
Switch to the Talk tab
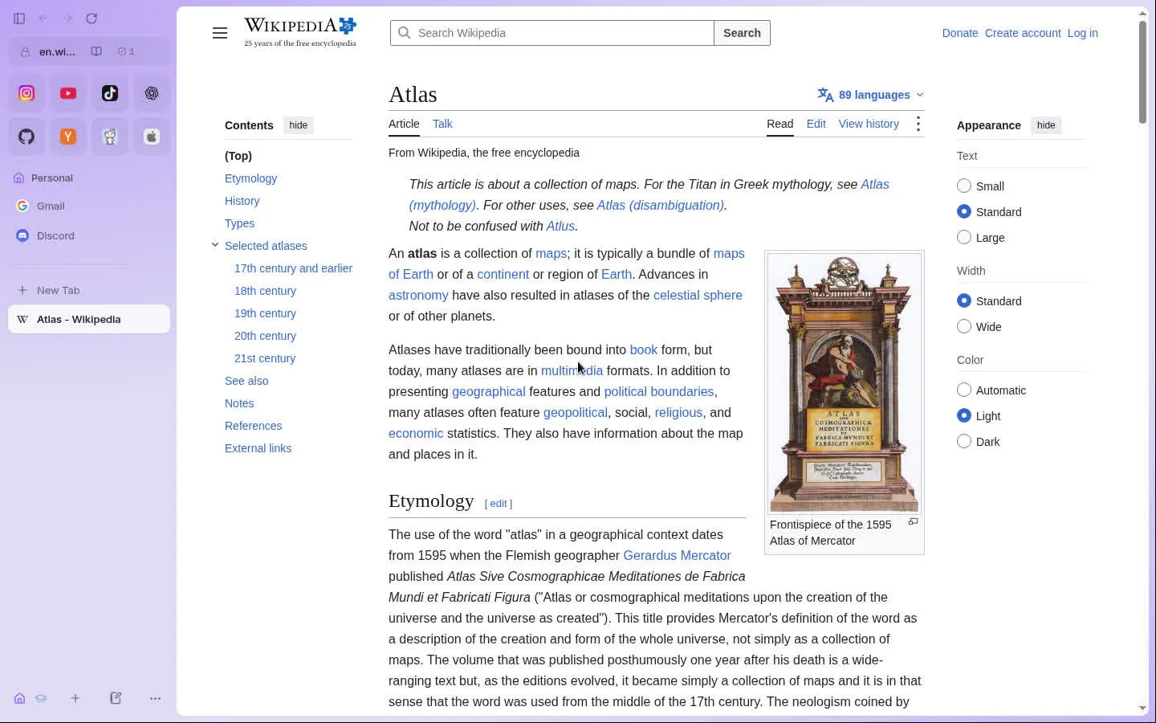pyautogui.click(x=442, y=124)
